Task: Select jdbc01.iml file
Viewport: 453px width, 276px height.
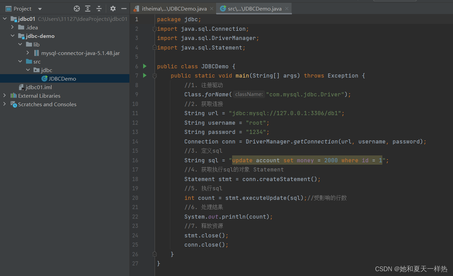Action: (65, 87)
